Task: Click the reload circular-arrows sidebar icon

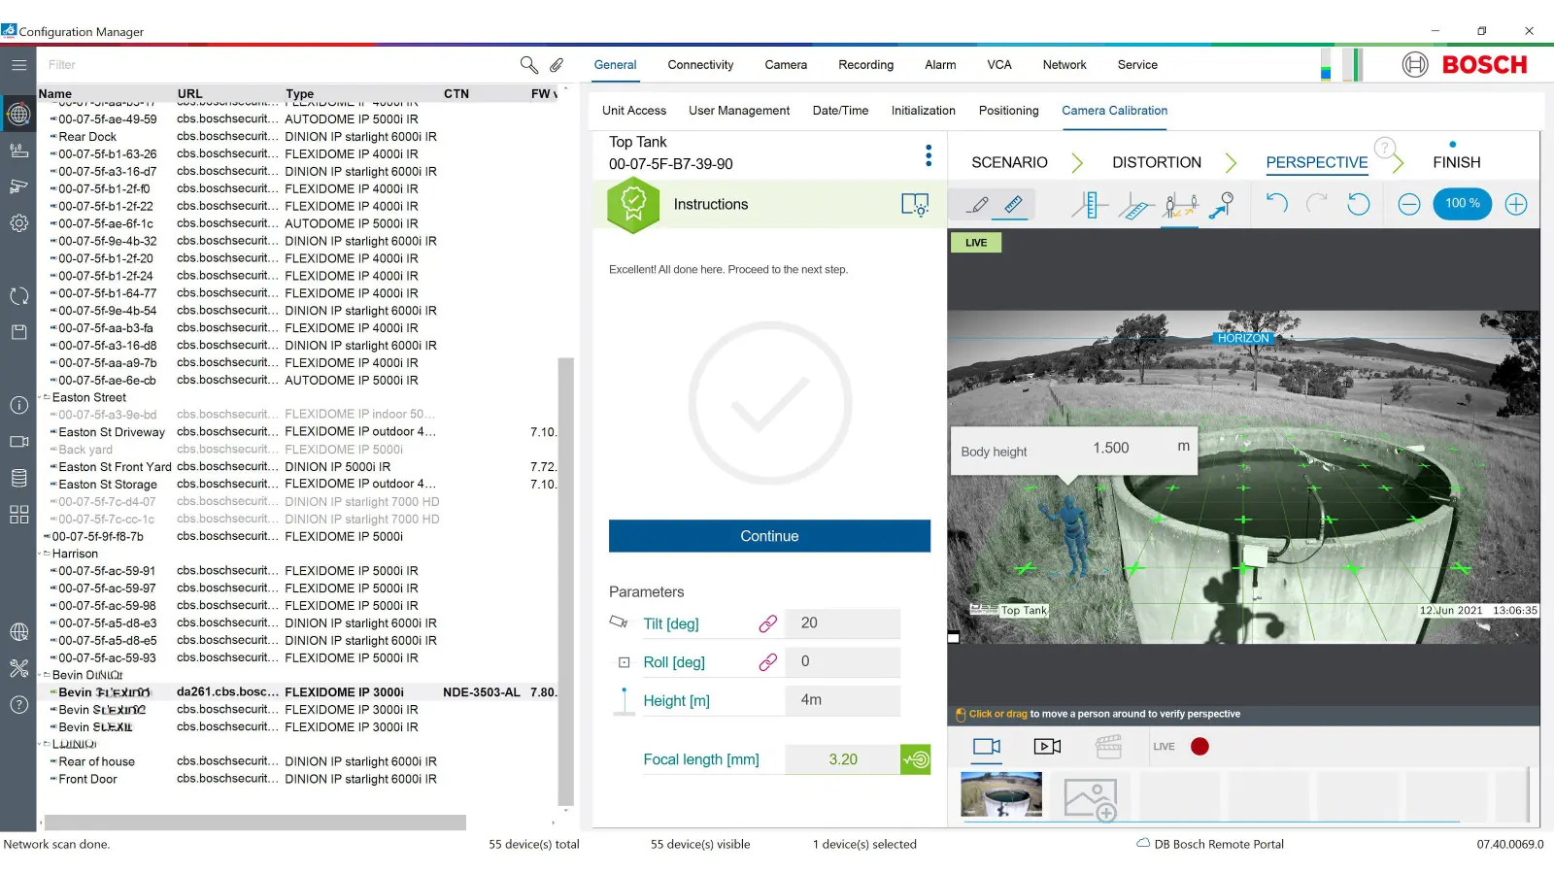Action: (18, 296)
